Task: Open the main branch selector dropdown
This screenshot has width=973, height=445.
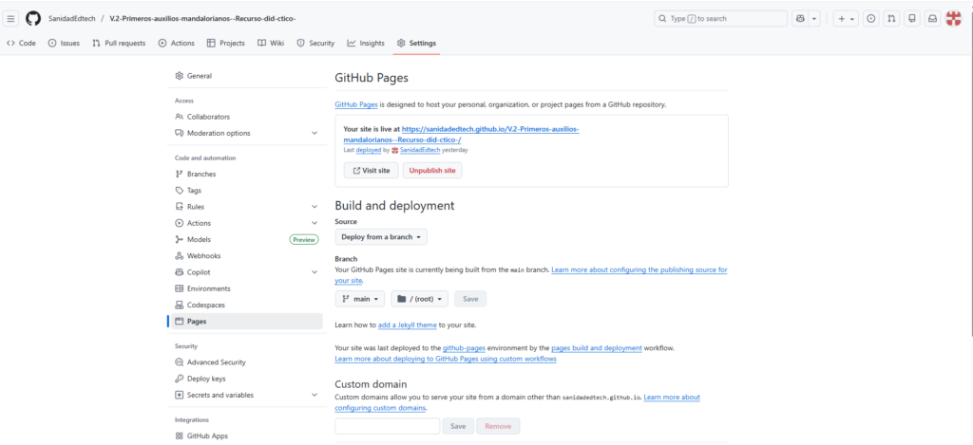Action: pyautogui.click(x=361, y=299)
